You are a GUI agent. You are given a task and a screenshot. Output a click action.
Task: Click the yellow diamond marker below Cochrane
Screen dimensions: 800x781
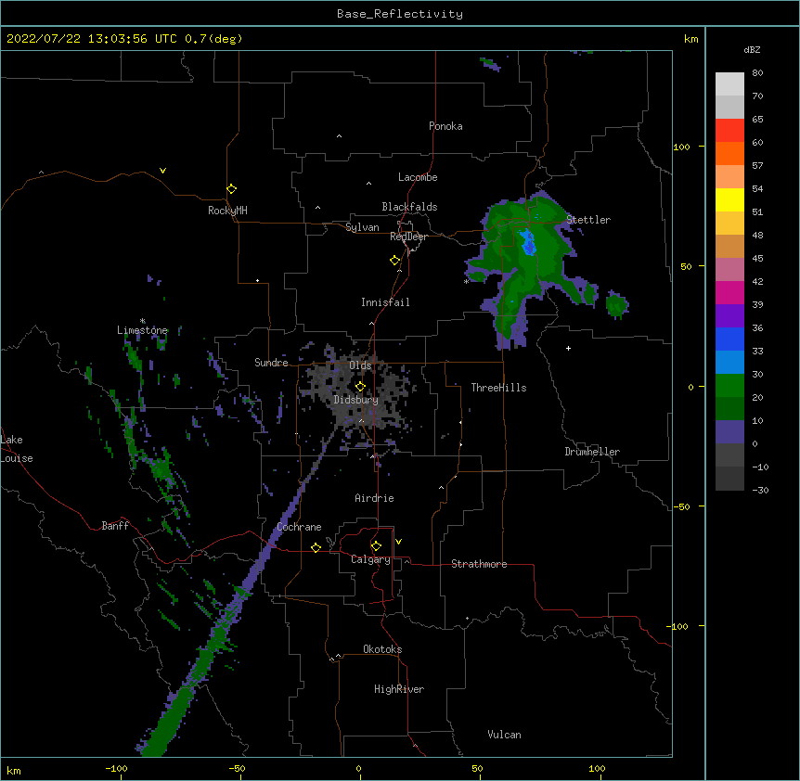pos(316,547)
